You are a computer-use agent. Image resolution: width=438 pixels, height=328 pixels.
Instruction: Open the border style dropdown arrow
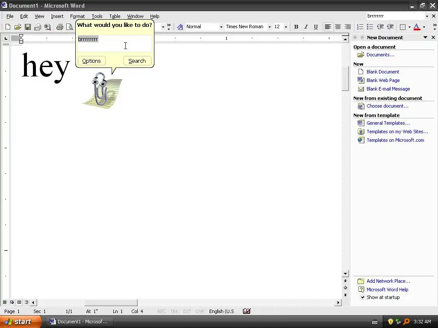409,27
